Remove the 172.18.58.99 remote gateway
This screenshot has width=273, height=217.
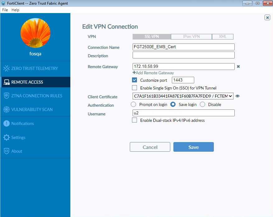pos(238,67)
